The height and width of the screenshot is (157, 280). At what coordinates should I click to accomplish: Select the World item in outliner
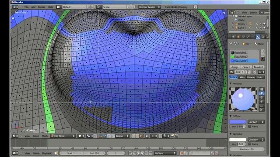[x=241, y=20]
